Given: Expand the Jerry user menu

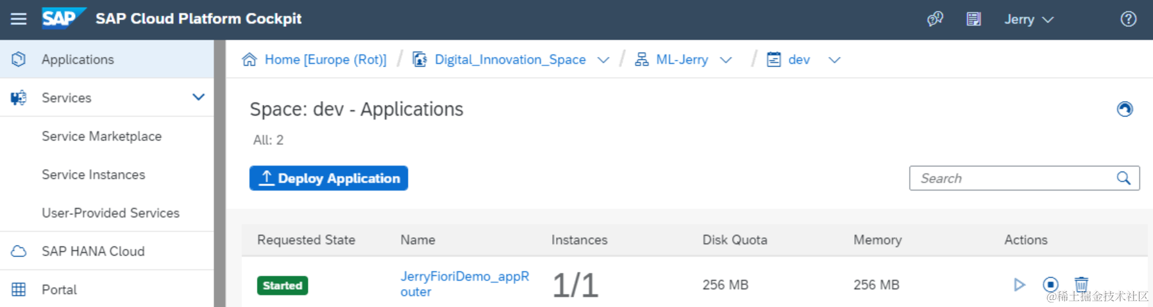Looking at the screenshot, I should (x=1029, y=20).
